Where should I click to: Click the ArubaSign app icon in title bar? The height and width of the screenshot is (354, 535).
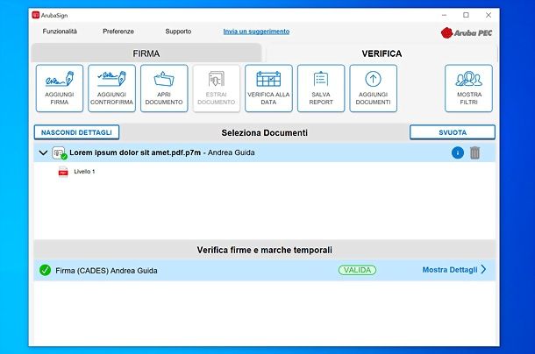36,15
